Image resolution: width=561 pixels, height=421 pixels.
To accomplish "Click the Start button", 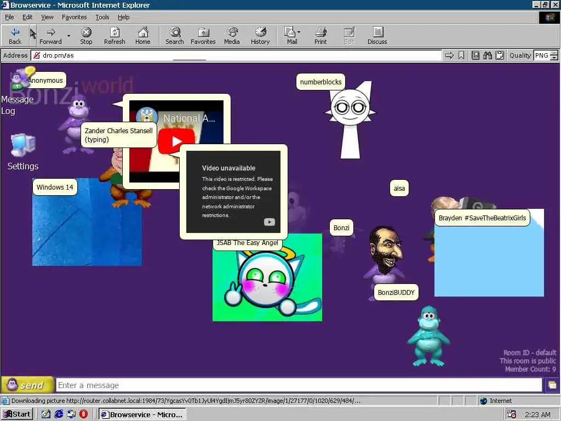I will pos(17,414).
